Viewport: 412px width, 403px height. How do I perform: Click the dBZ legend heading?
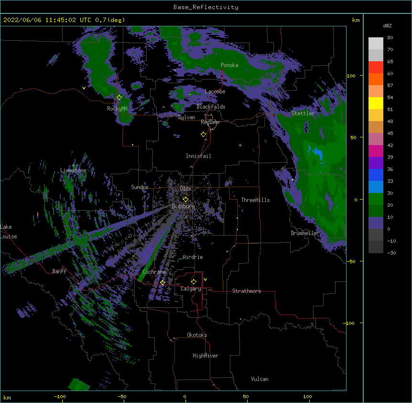pyautogui.click(x=387, y=25)
